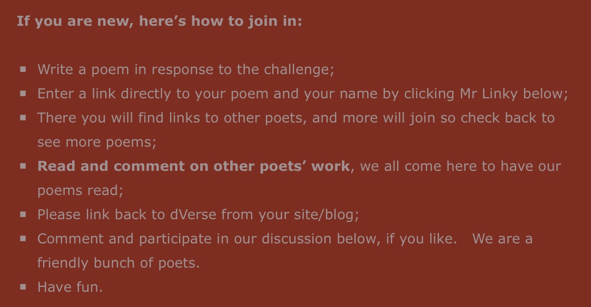This screenshot has width=591, height=307.
Task: Click the square bullet before "Write a poem"
Action: point(23,69)
